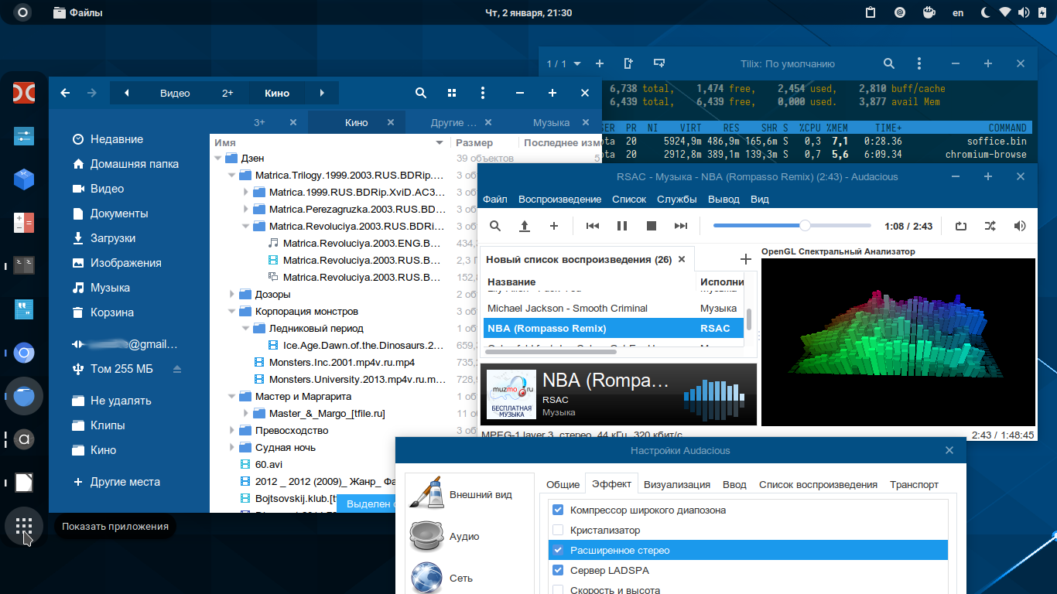Screen dimensions: 1057x594
Task: Open the Show Applications grid
Action: [24, 526]
